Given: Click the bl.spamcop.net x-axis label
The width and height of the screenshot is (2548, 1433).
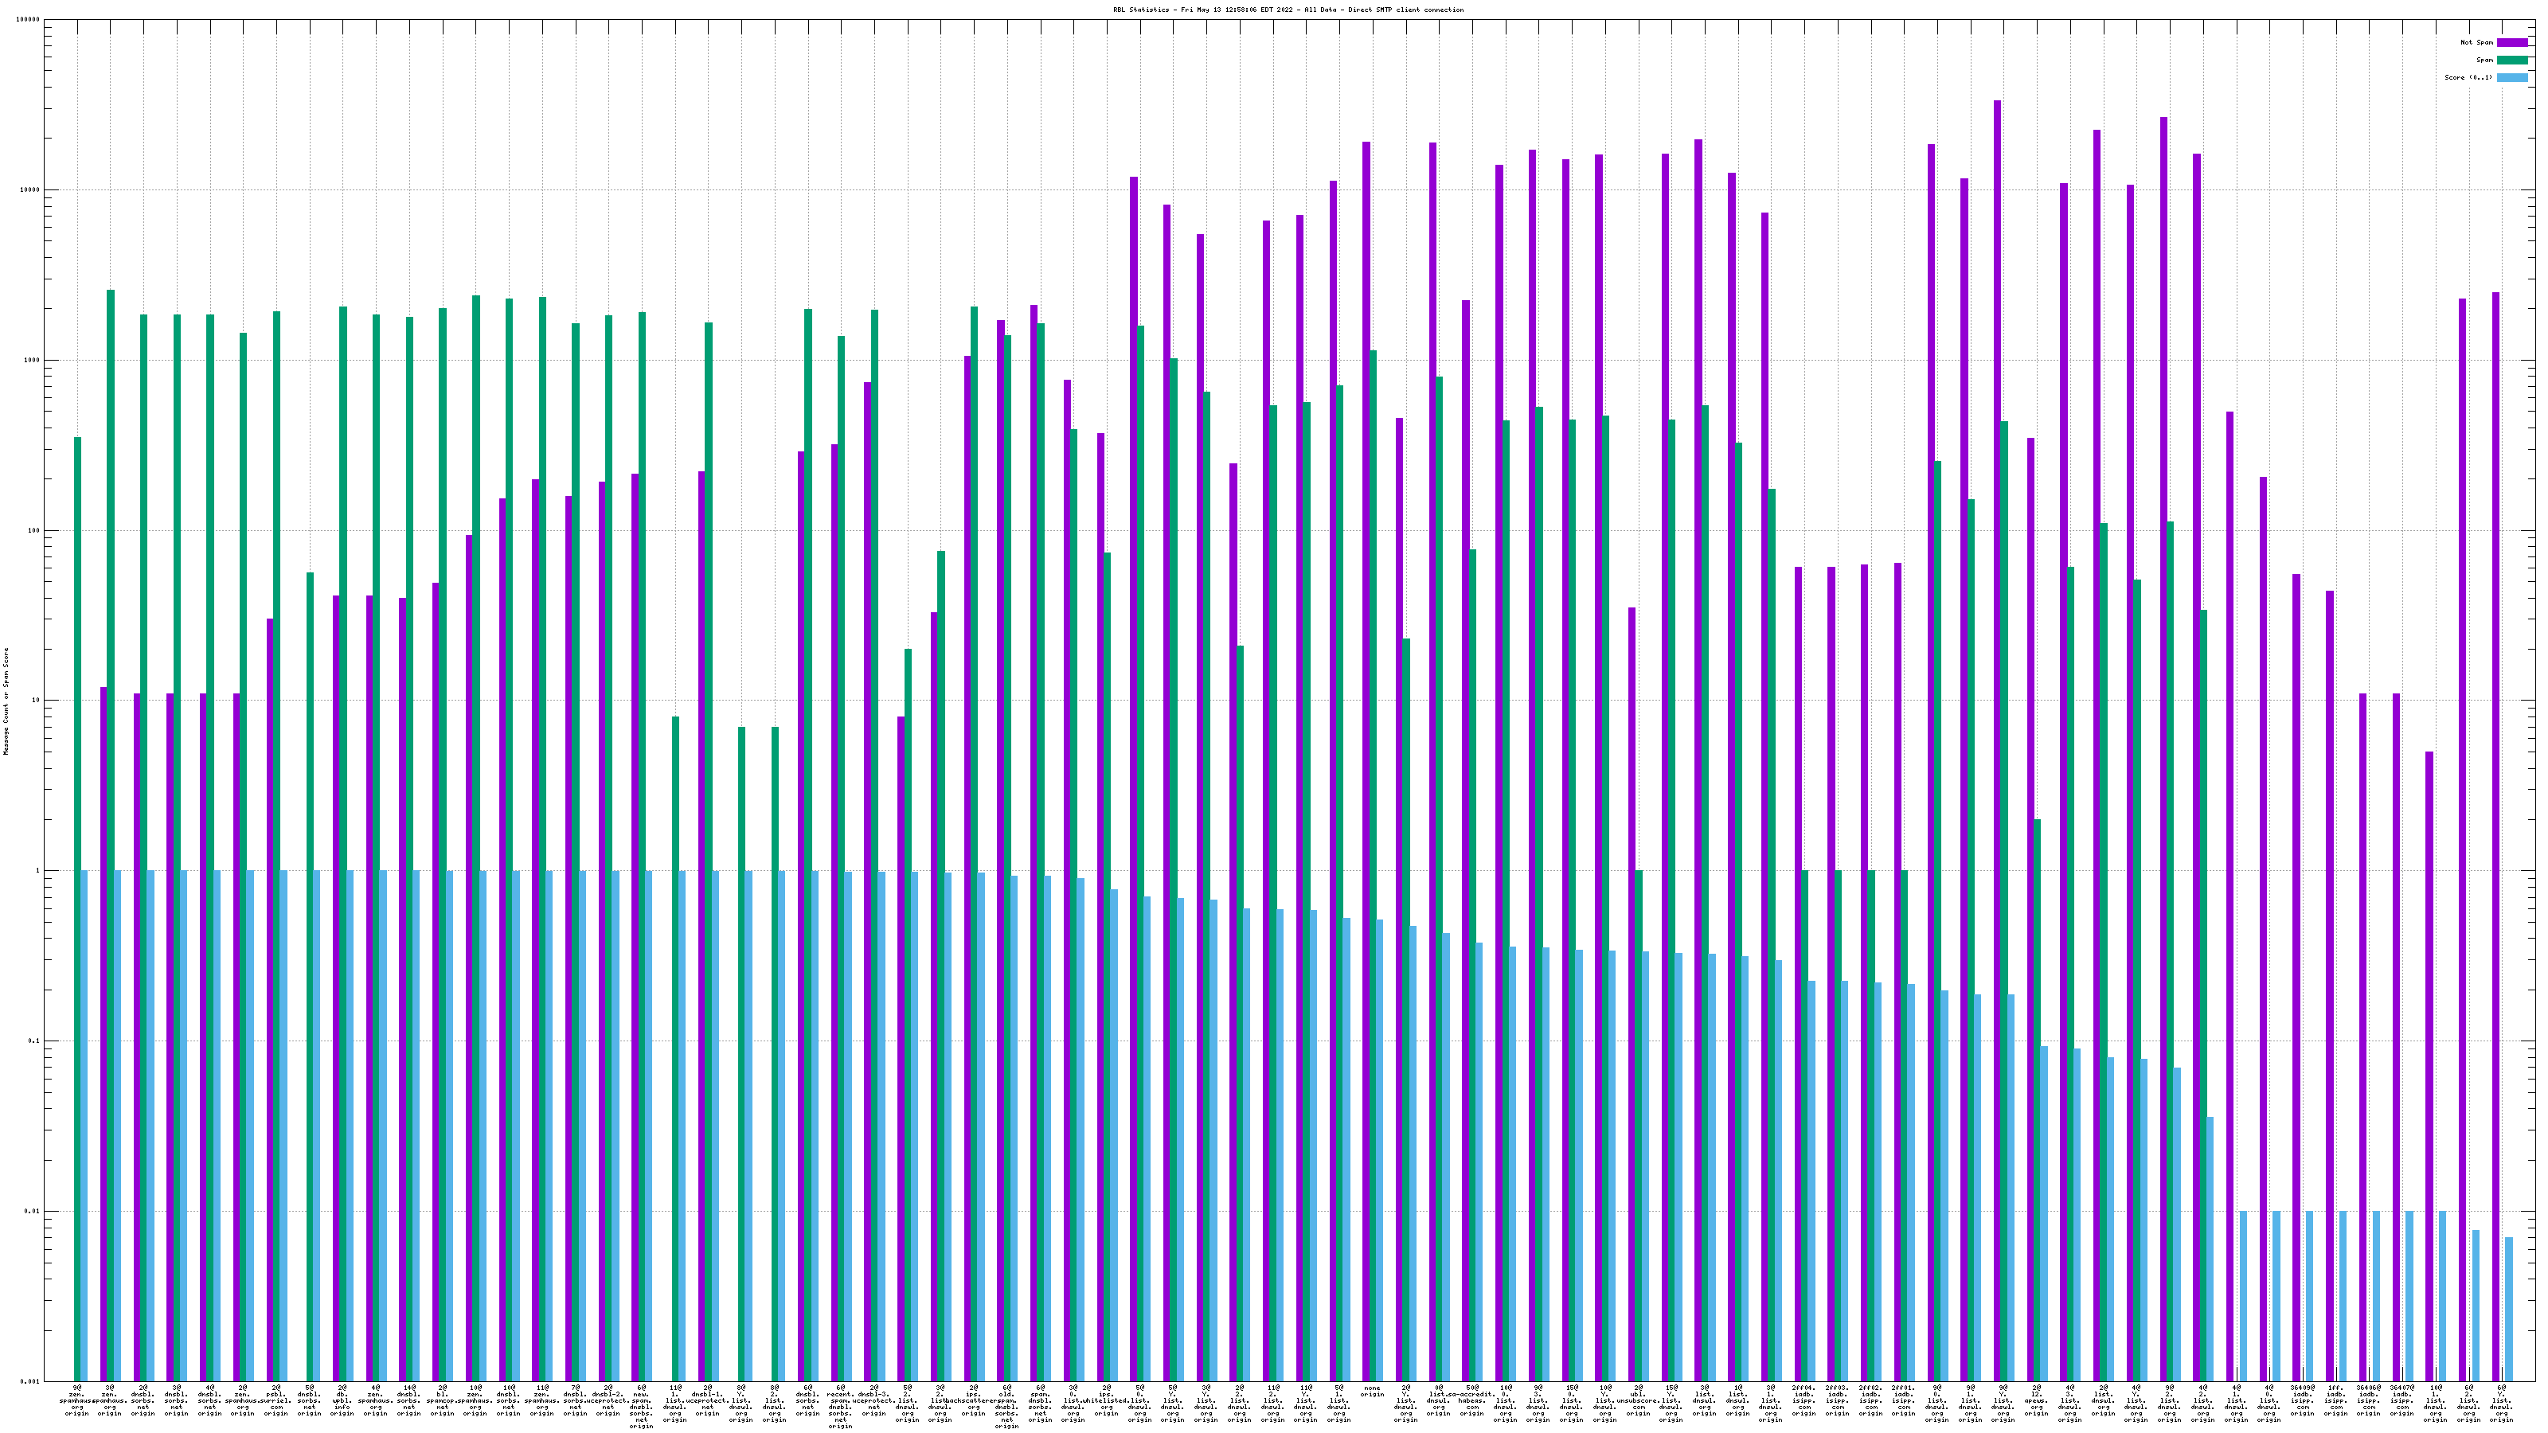Looking at the screenshot, I should (x=442, y=1400).
